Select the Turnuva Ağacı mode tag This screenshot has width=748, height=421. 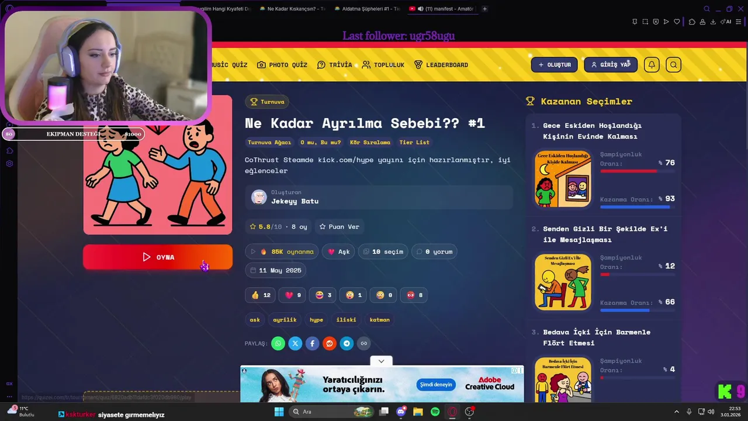tap(269, 142)
